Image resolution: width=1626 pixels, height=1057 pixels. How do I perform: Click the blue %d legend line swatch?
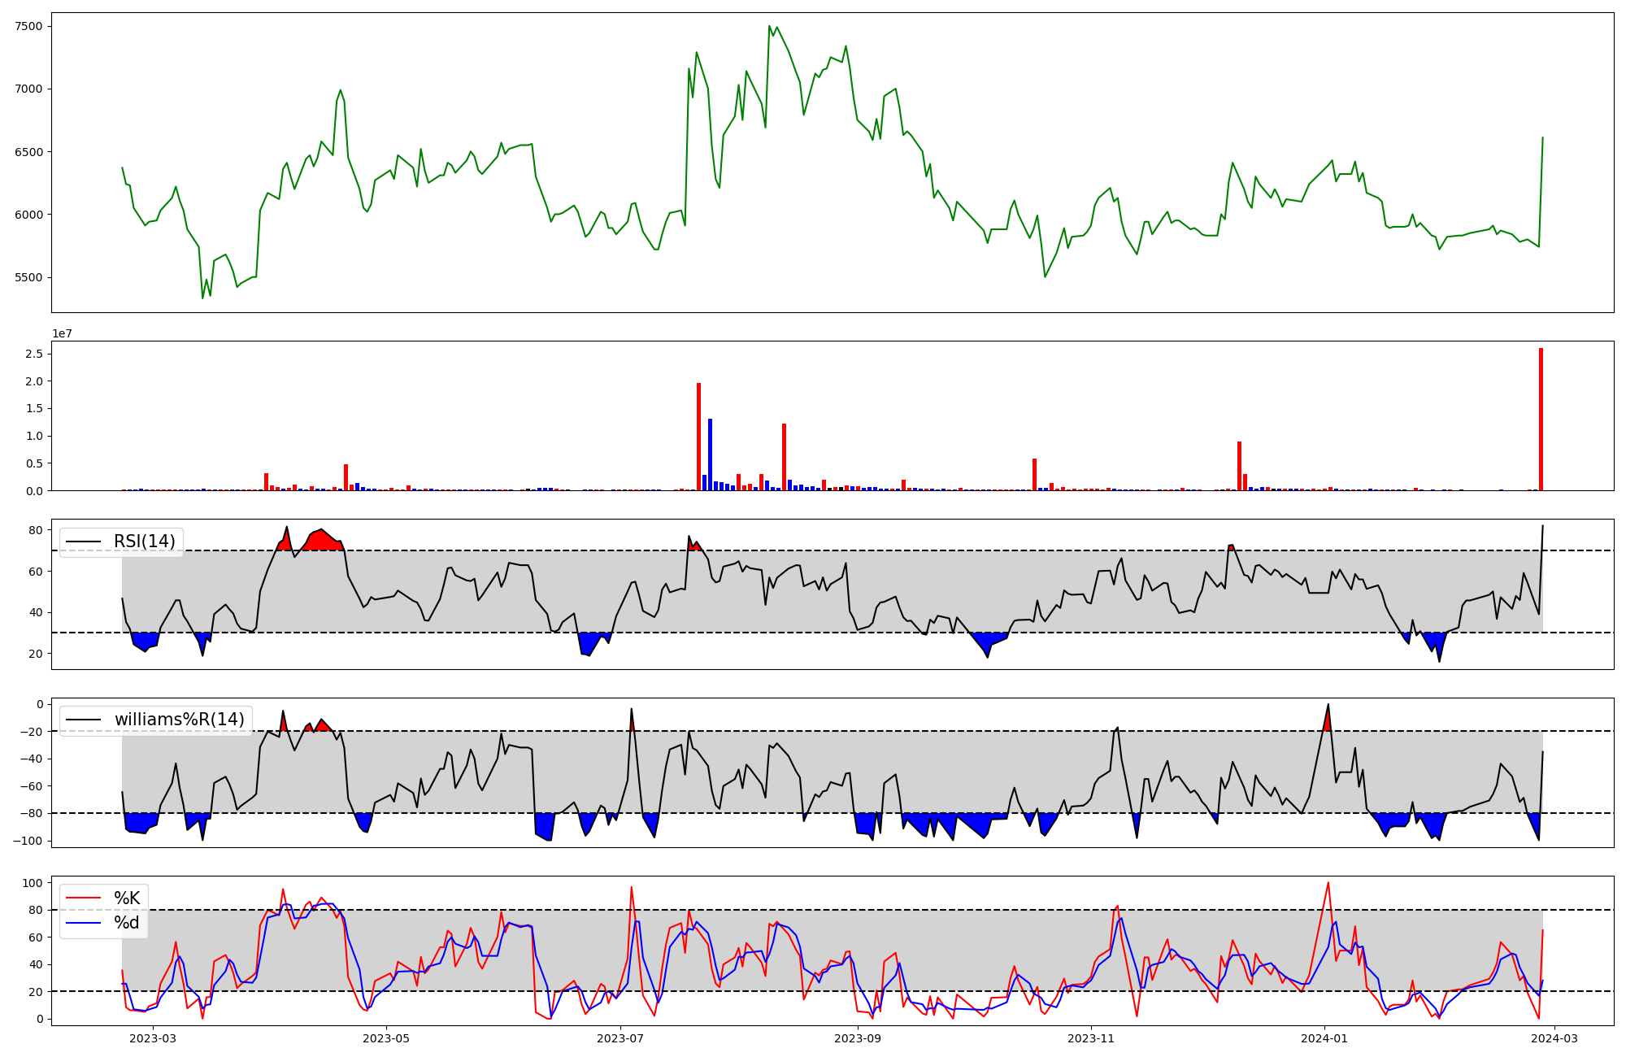pos(83,923)
